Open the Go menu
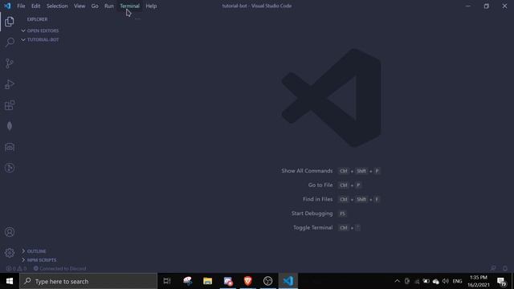The image size is (514, 289). [95, 6]
